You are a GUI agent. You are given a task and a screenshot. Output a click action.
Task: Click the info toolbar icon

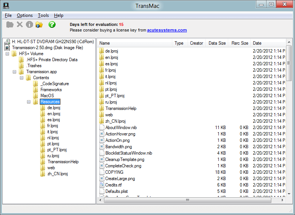click(29, 25)
